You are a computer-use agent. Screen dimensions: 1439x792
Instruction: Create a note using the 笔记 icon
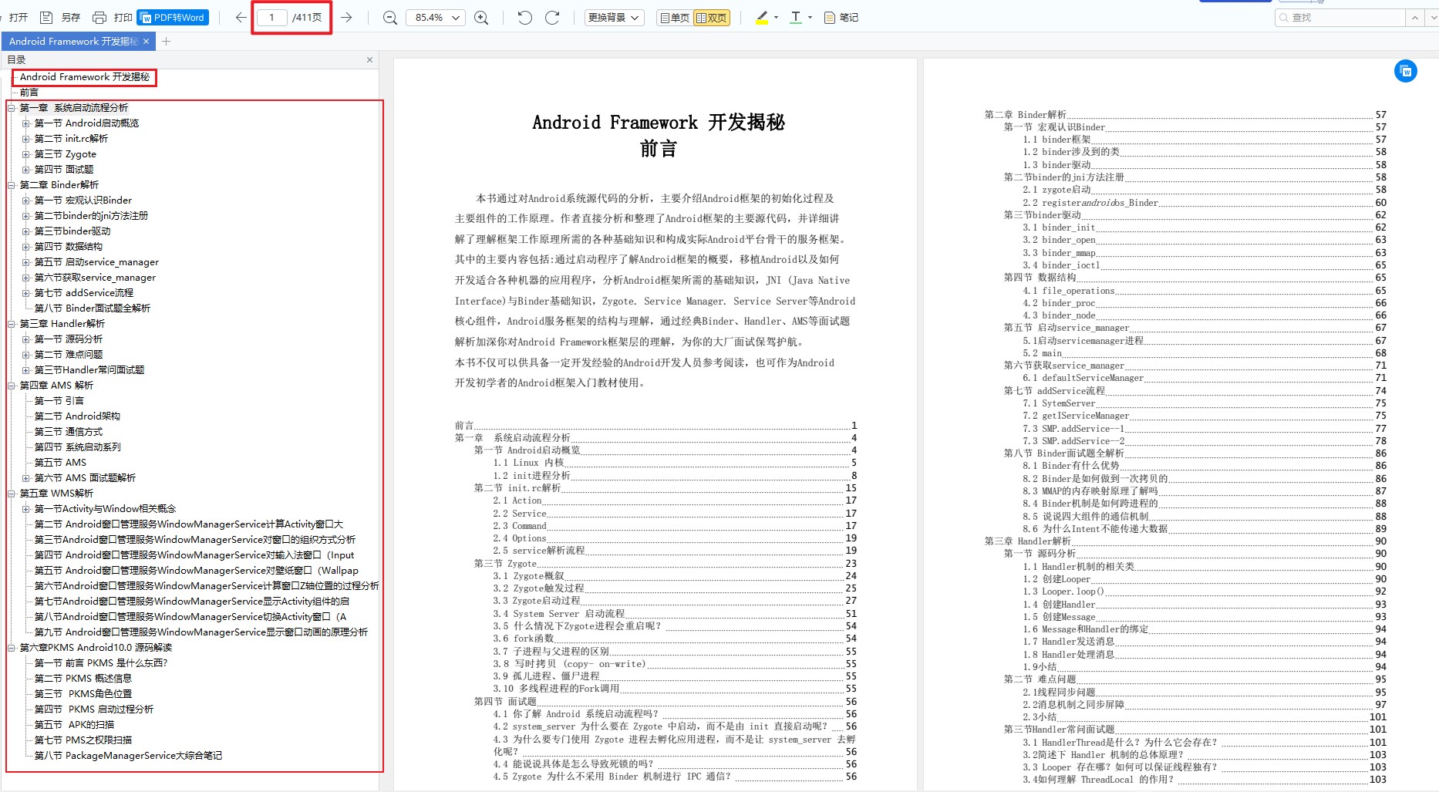coord(841,17)
